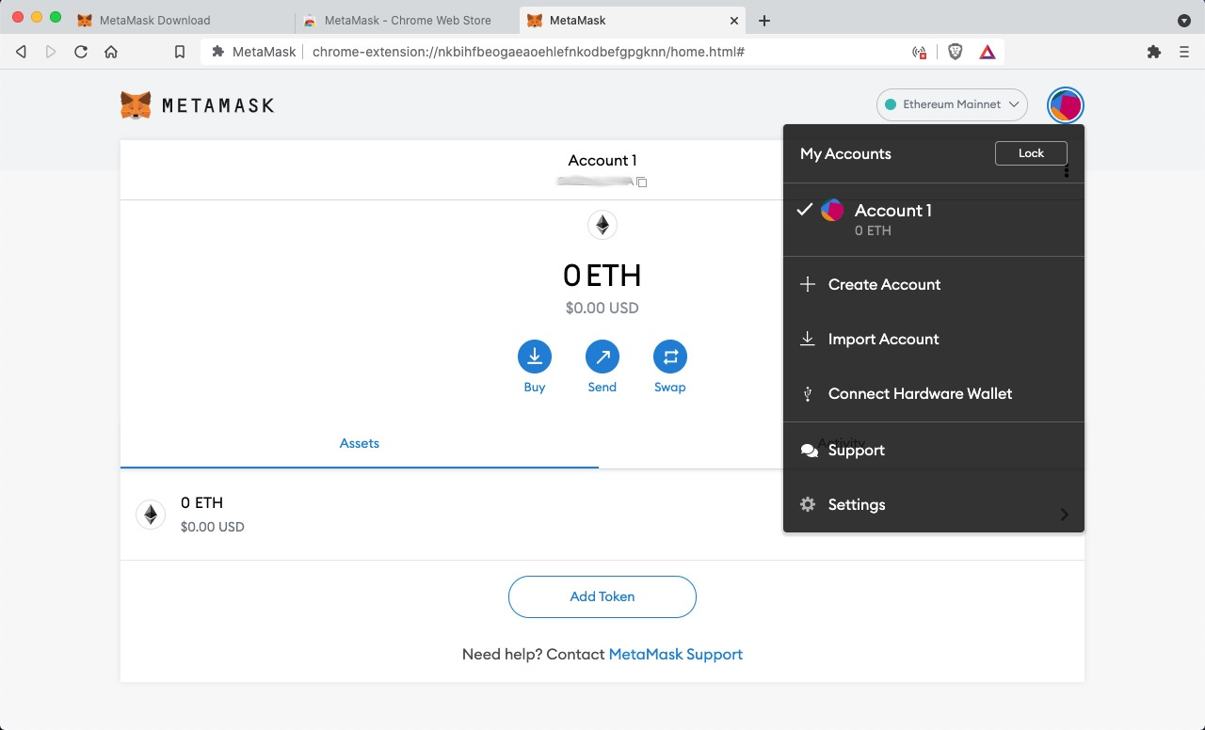Screen dimensions: 1205x730
Task: Click the 0 ETH main balance text
Action: pyautogui.click(x=602, y=276)
